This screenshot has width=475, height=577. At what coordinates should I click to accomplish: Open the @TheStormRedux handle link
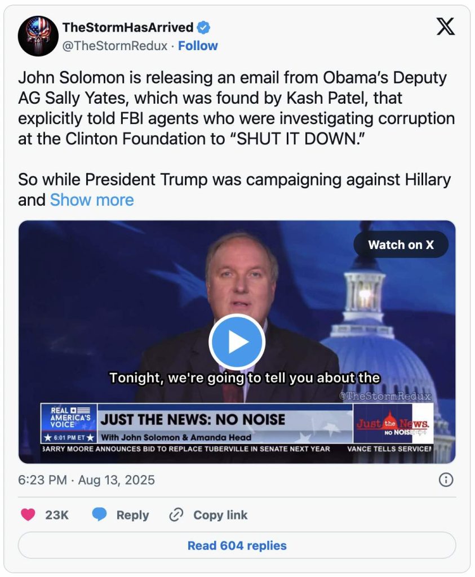(115, 46)
